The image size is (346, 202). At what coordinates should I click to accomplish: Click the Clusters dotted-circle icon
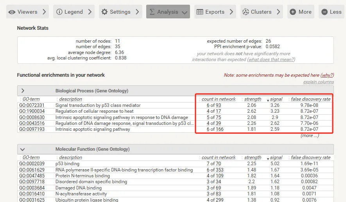[x=245, y=12]
